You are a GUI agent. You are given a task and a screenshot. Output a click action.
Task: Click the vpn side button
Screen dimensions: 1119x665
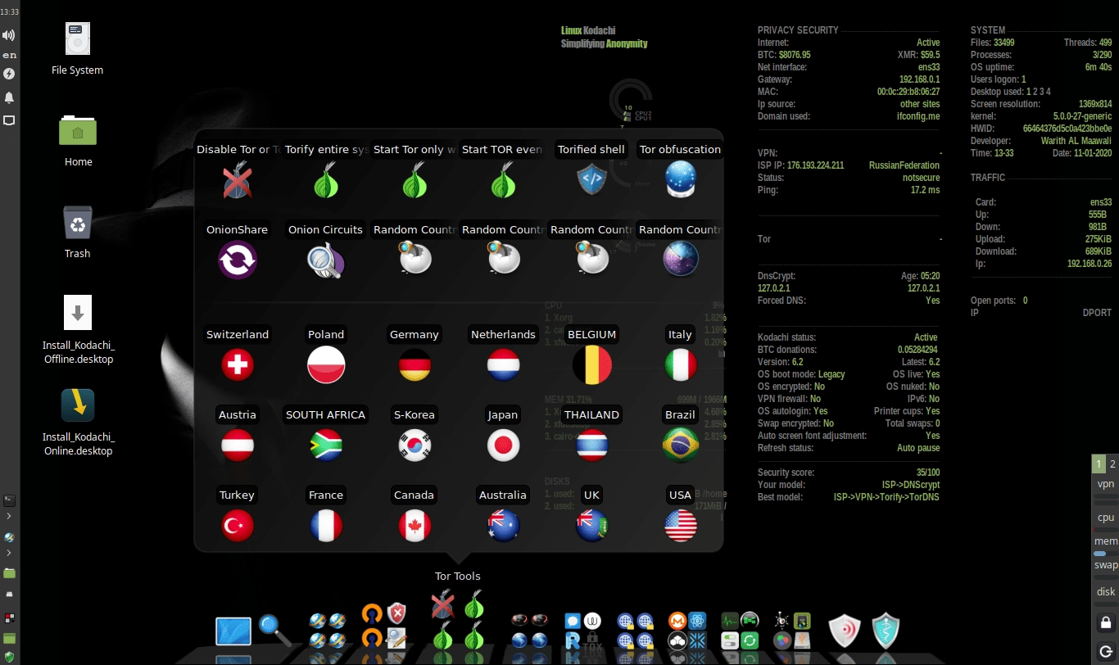(1106, 484)
